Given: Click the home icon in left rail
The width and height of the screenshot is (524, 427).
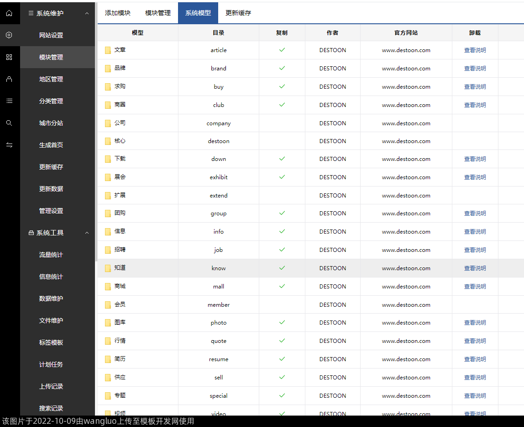Looking at the screenshot, I should click(x=9, y=13).
